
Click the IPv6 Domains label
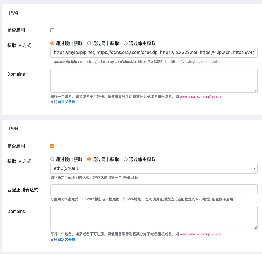pyautogui.click(x=16, y=212)
